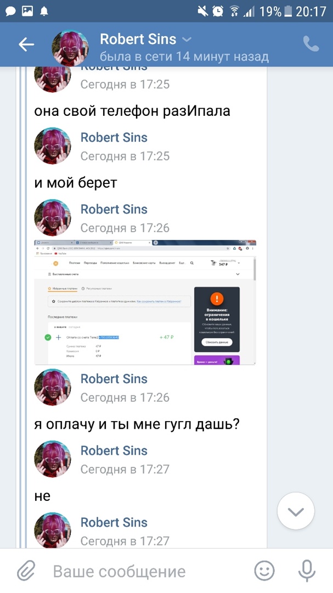Open Robert Sins name above "я оплачу" message
Viewport: 333px width, 593px height.
point(114,378)
